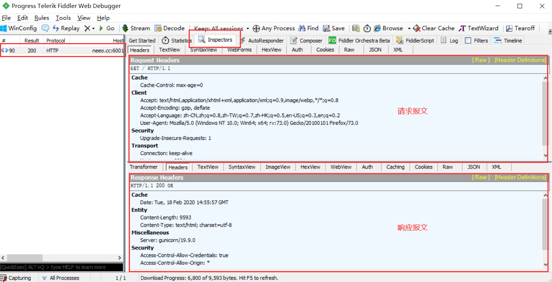Select the User-Agent request header line
This screenshot has height=282, width=552.
tap(249, 123)
